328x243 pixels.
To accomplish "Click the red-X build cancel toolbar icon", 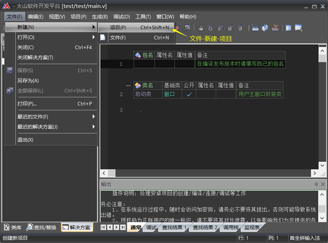I will click(275, 28).
